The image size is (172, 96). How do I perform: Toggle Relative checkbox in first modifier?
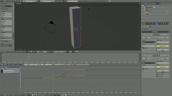click(143, 48)
